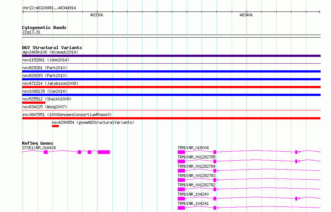
Task: Click the RefSeq Genes track title
Action: pos(38,143)
